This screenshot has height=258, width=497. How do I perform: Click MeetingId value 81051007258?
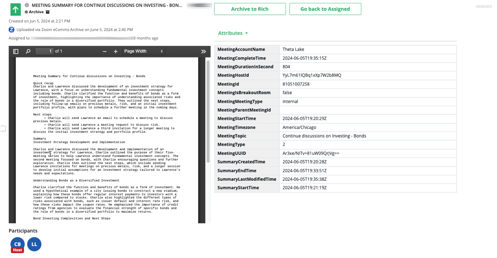296,84
